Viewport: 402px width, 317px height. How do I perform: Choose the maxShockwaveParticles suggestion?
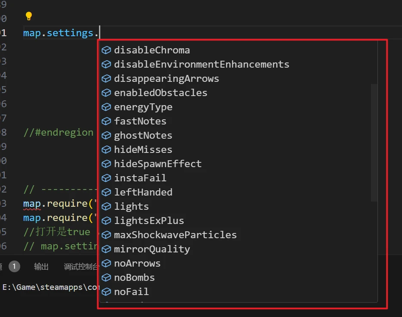(x=175, y=235)
